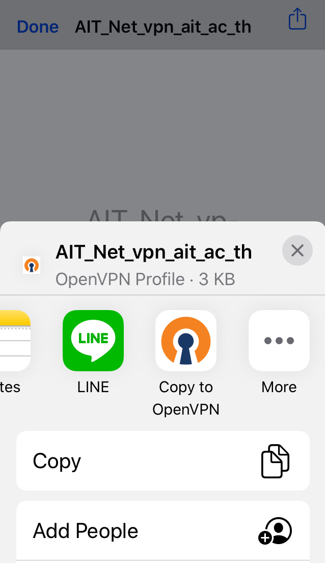
Task: Tap the small OpenVPN file icon in sheet header
Action: (x=32, y=265)
